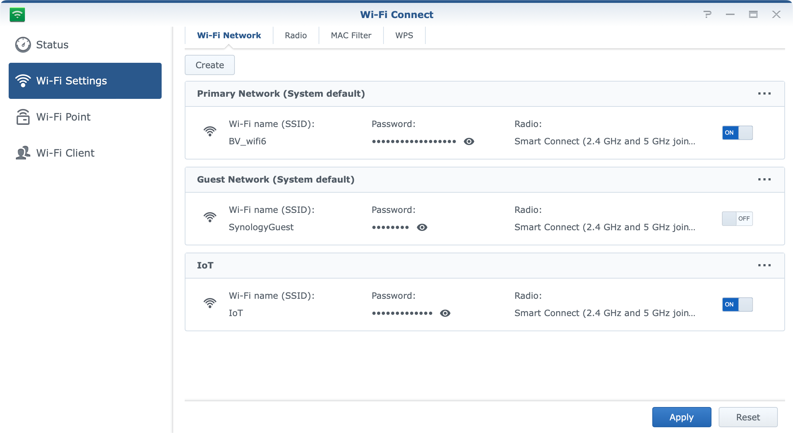This screenshot has height=433, width=793.
Task: Switch to the WPS tab
Action: 404,35
